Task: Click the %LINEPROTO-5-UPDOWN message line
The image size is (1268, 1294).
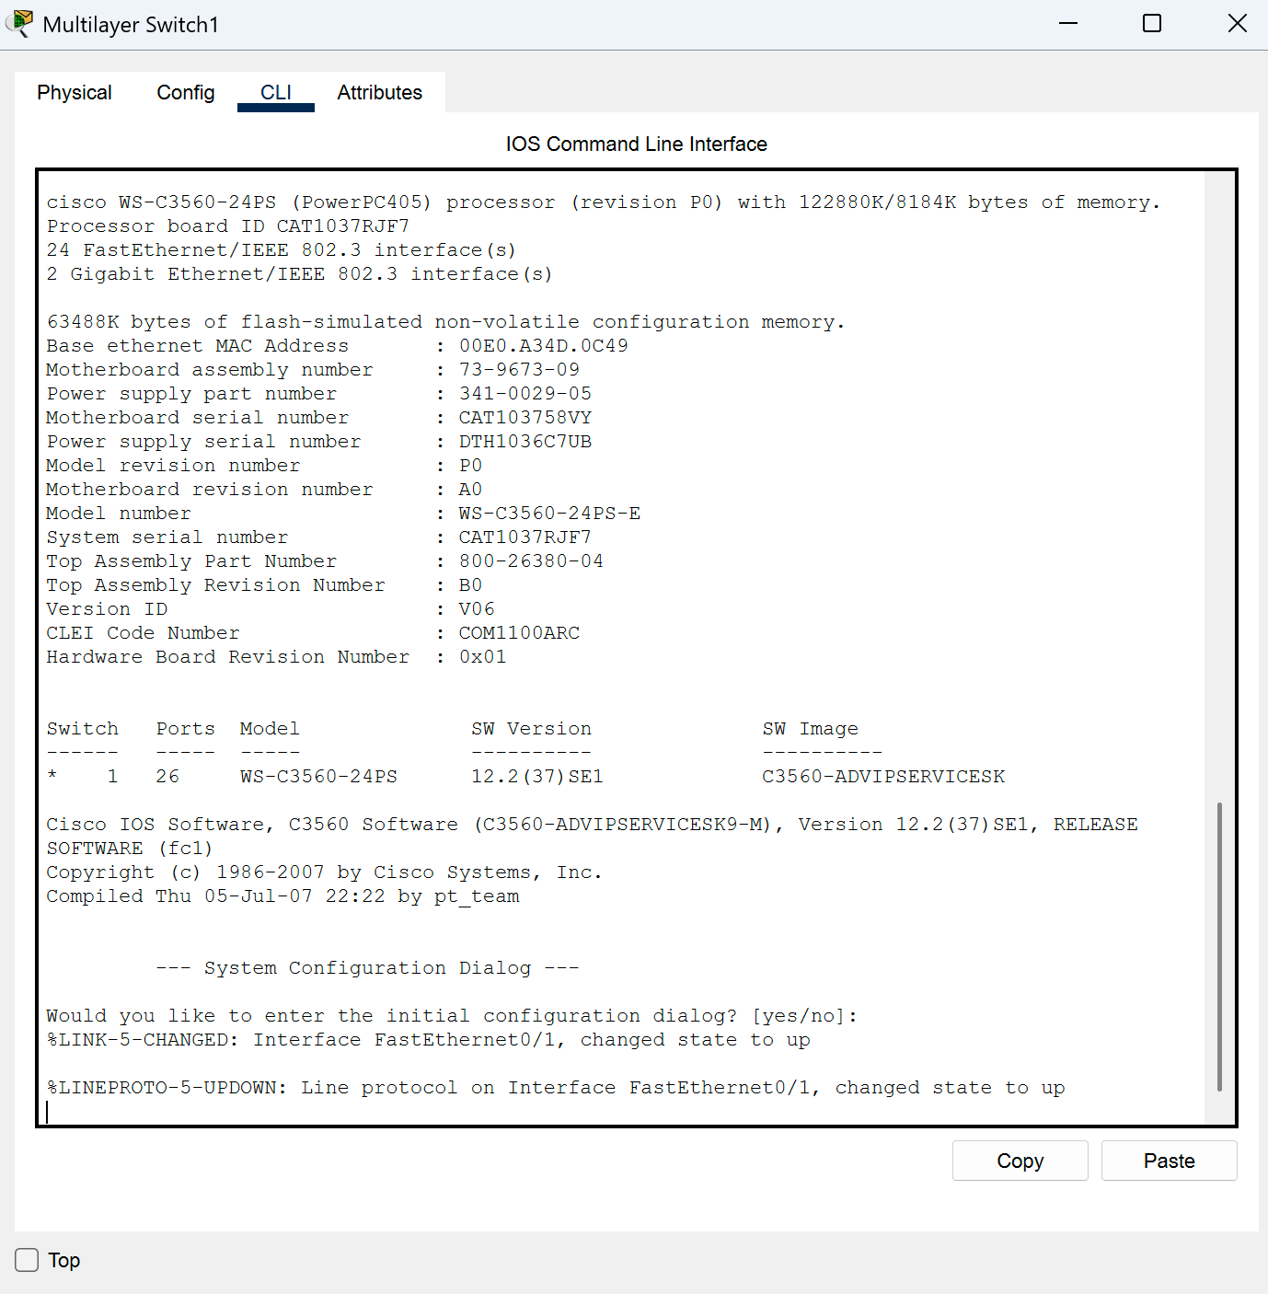Action: pos(556,1088)
